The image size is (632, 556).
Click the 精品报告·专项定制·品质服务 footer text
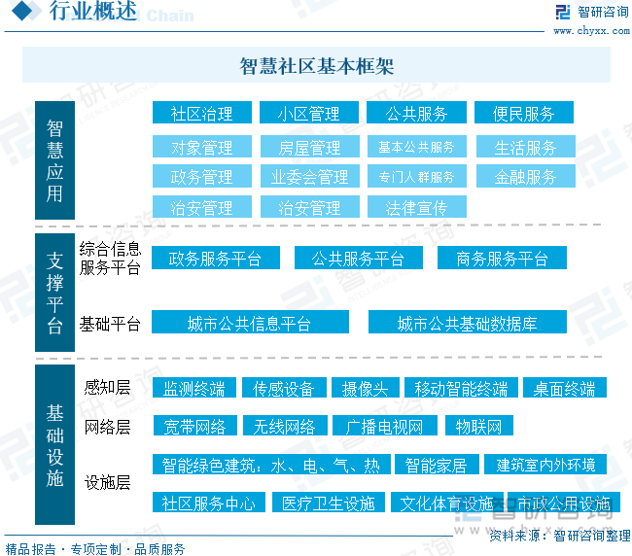coord(95,549)
